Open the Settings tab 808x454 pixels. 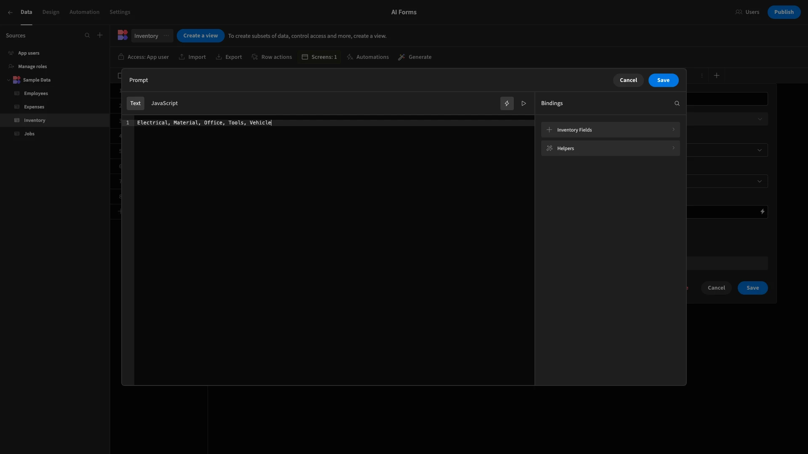pyautogui.click(x=120, y=12)
